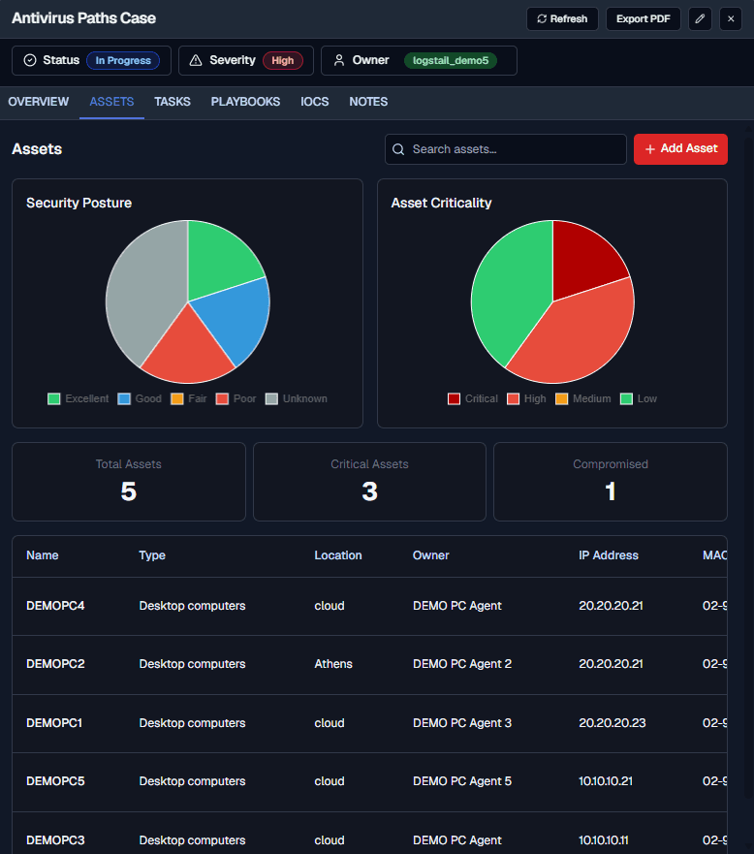Click the blue Good slice in Security Posture
The image size is (754, 854).
click(x=236, y=321)
